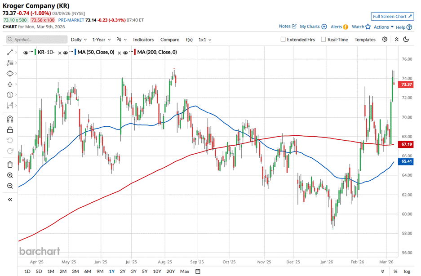Viewport: 421px width, 276px height.
Task: Enable the Extended Hrs checkbox
Action: pos(283,39)
